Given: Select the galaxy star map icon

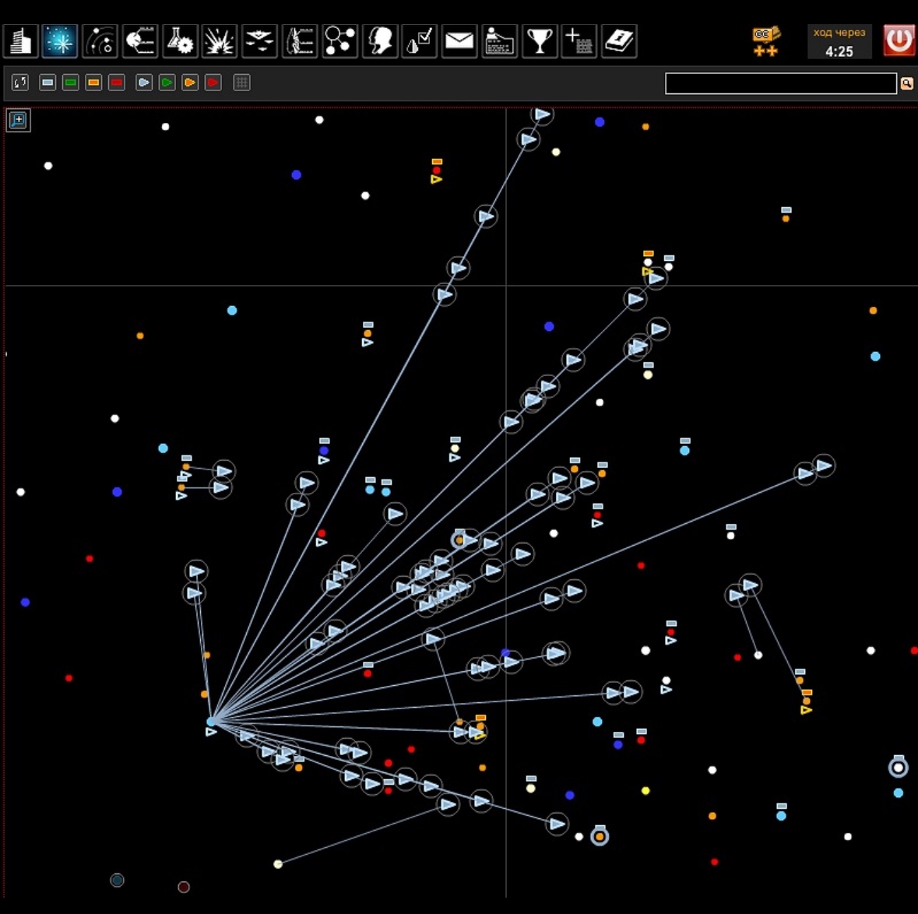Looking at the screenshot, I should tap(60, 41).
